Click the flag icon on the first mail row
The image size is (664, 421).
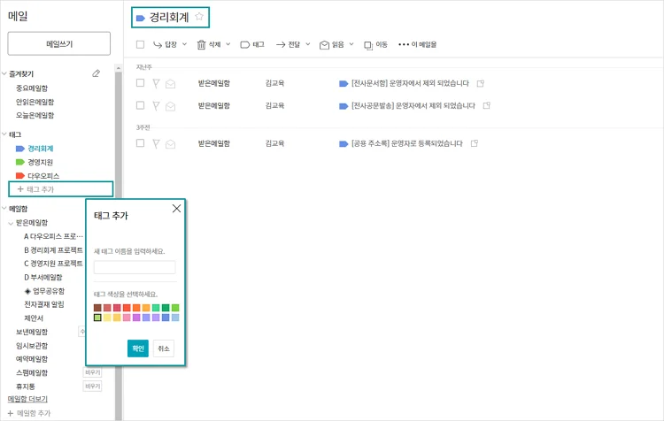point(156,82)
